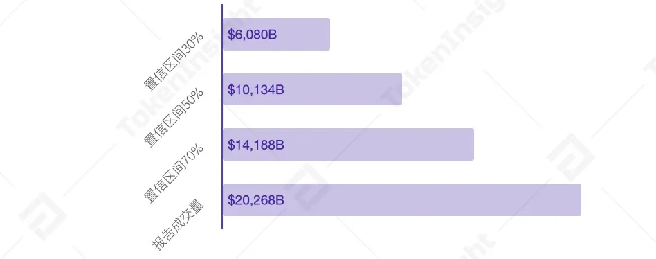Click the TokenInsight watermark logo at right side
The height and width of the screenshot is (259, 656).
pyautogui.click(x=571, y=157)
